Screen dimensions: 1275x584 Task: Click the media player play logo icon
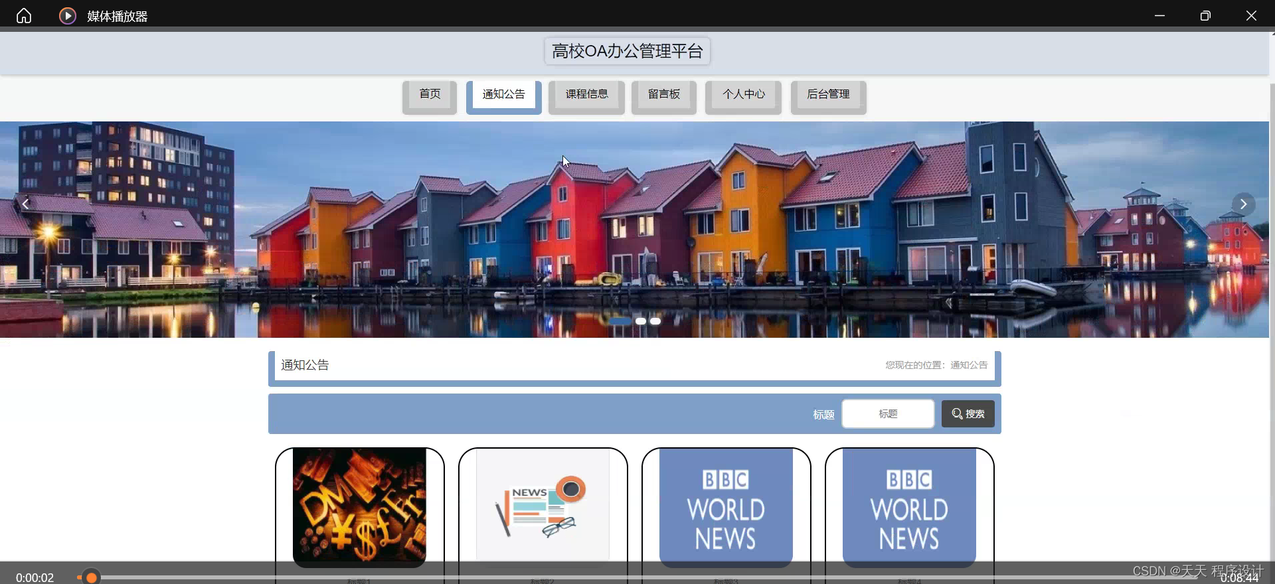[68, 15]
